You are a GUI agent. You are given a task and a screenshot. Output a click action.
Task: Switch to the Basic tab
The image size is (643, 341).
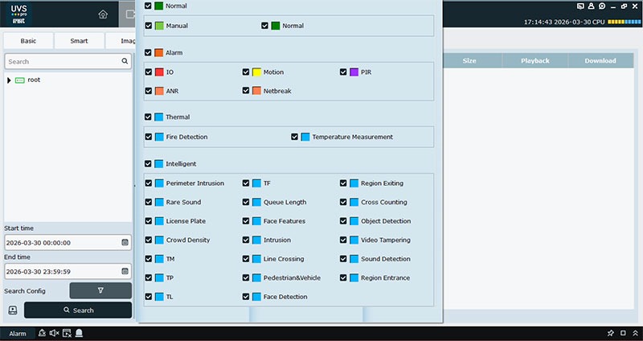point(28,40)
